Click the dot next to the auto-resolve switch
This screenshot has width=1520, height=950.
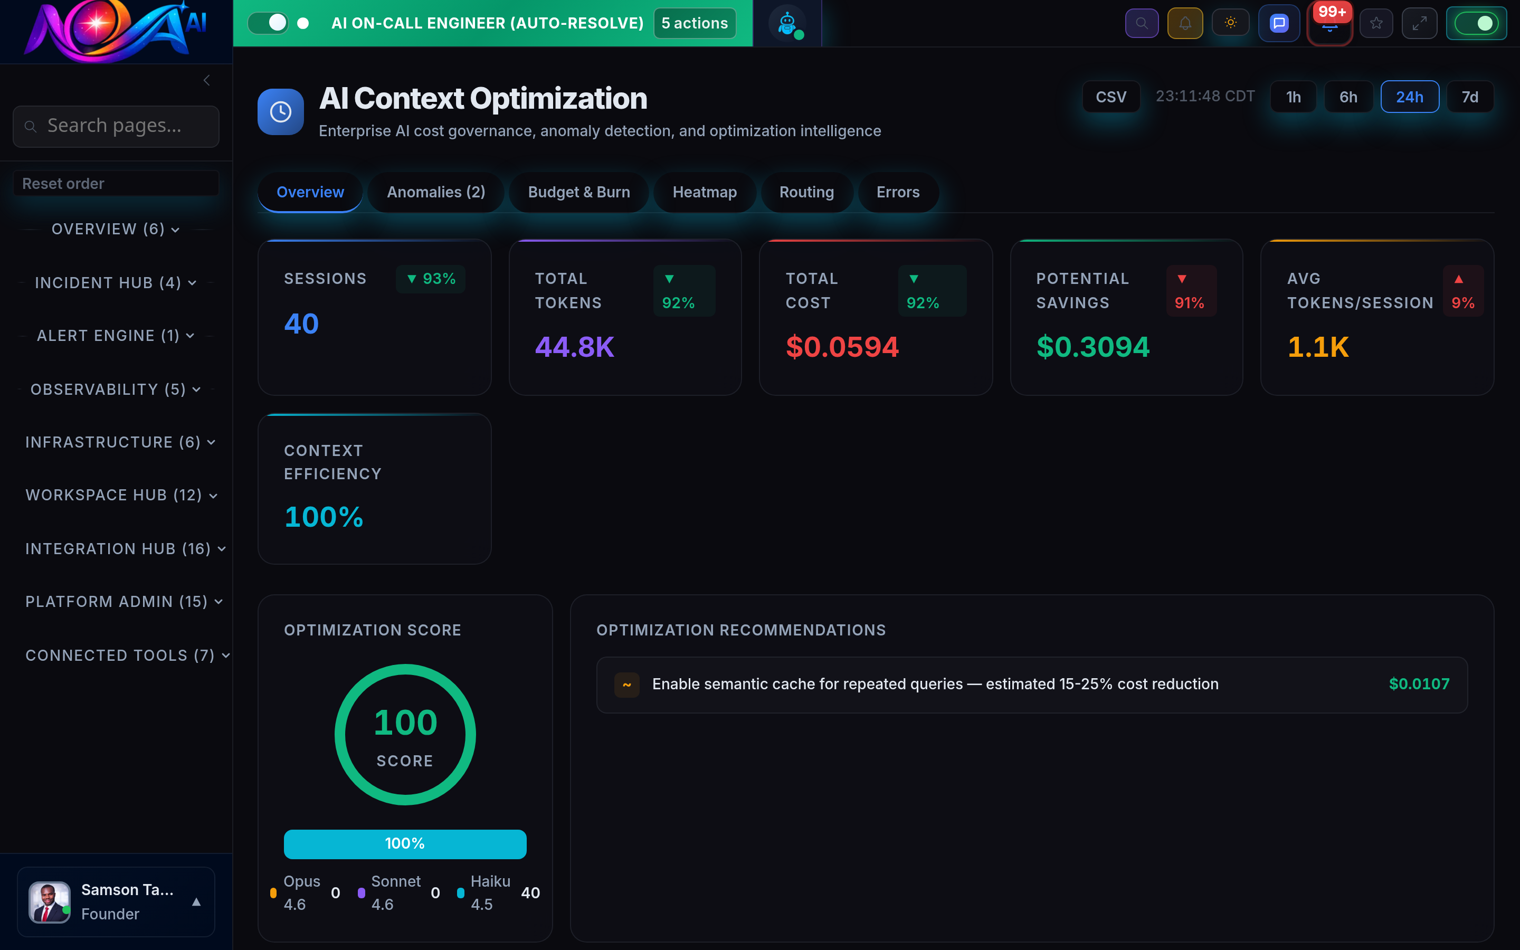pos(303,23)
